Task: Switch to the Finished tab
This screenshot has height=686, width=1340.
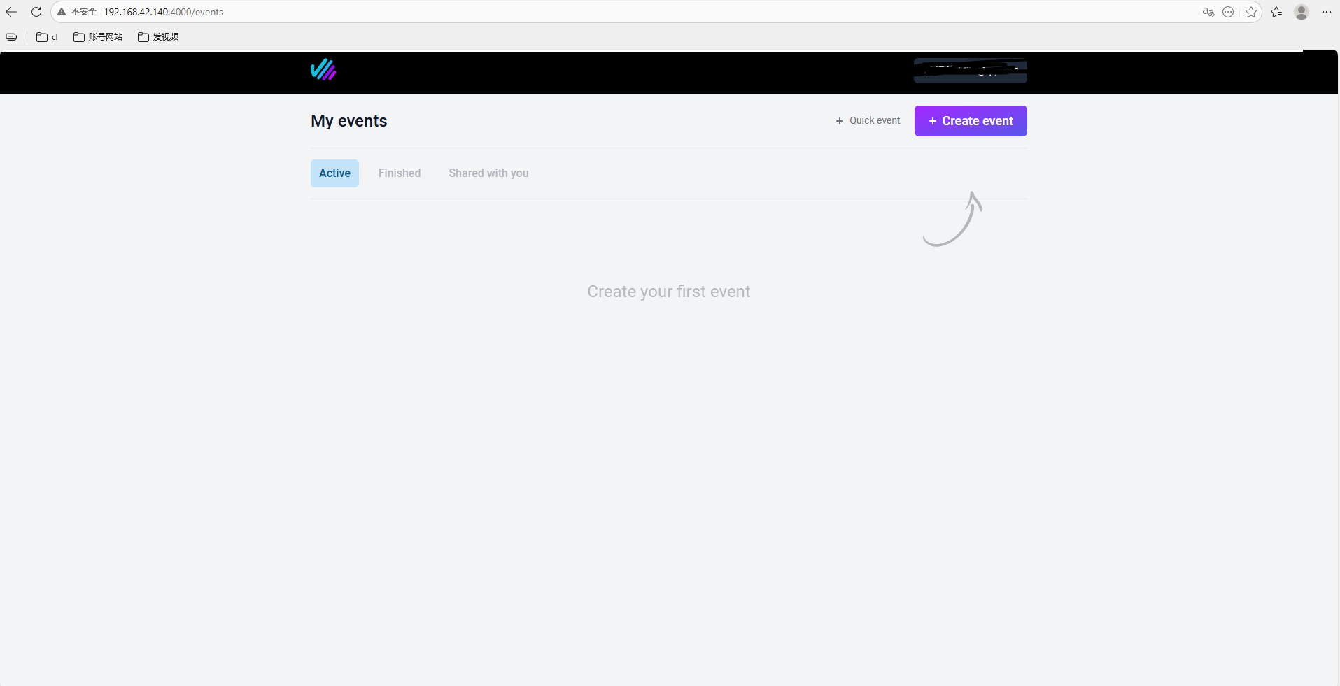Action: tap(400, 173)
